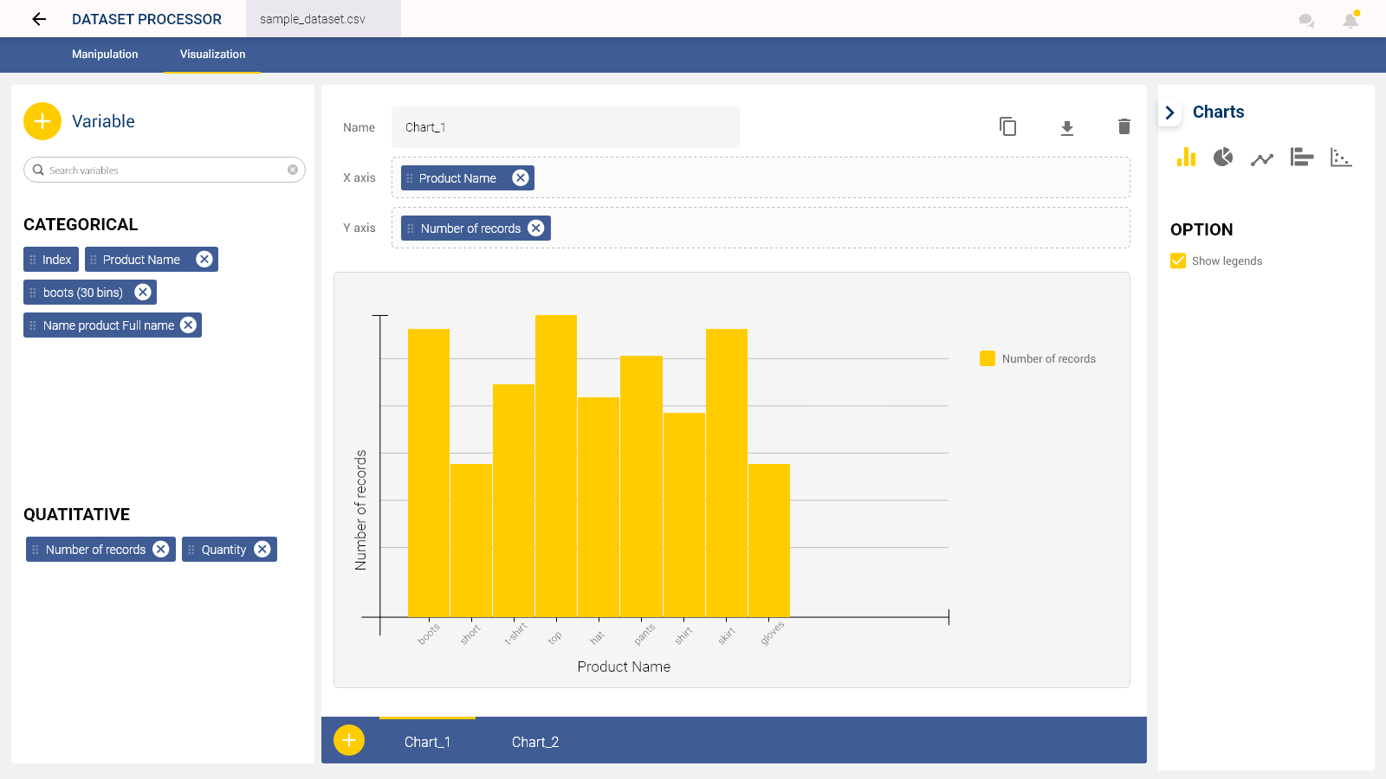Viewport: 1386px width, 779px height.
Task: Download the Chart_1 visualization
Action: click(1066, 126)
